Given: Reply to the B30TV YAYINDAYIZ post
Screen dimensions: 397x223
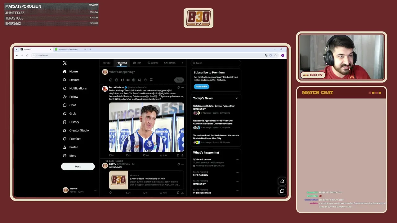Looking at the screenshot, I should (110, 193).
